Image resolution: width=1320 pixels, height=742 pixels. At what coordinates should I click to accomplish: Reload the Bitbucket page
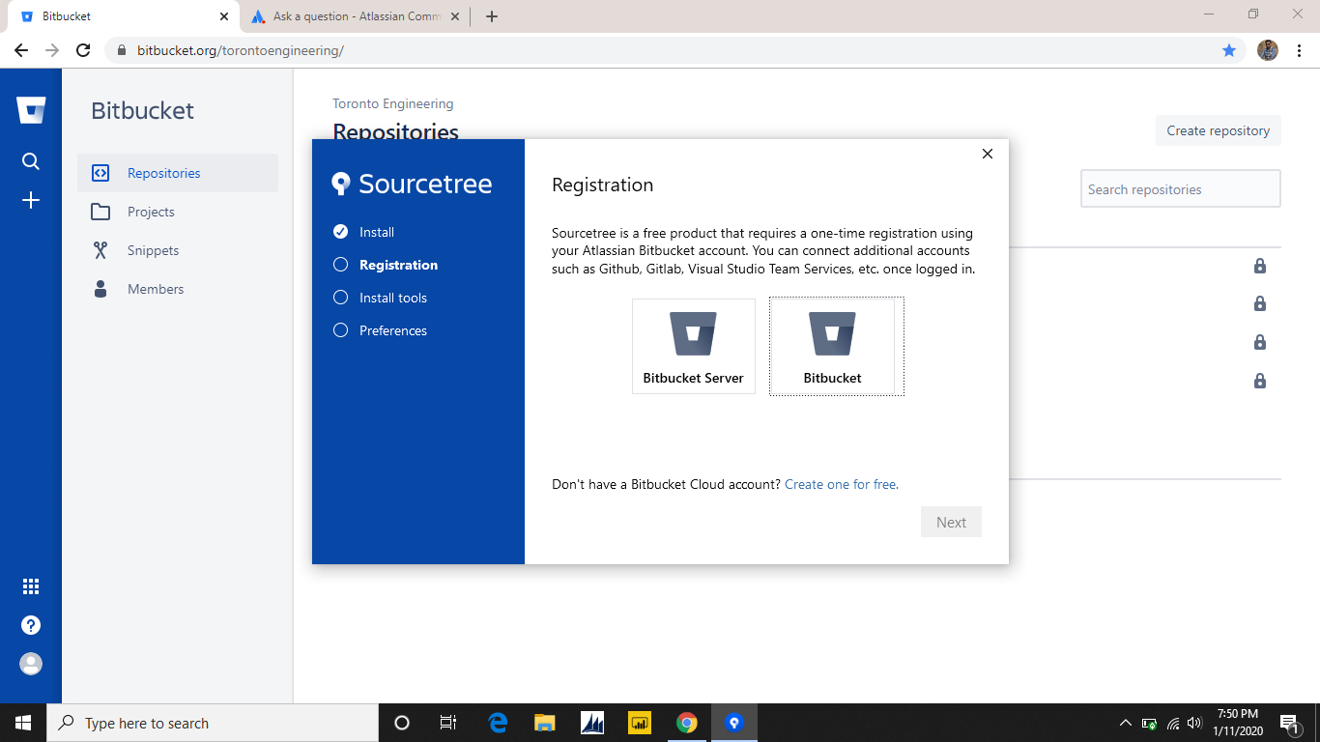point(83,50)
